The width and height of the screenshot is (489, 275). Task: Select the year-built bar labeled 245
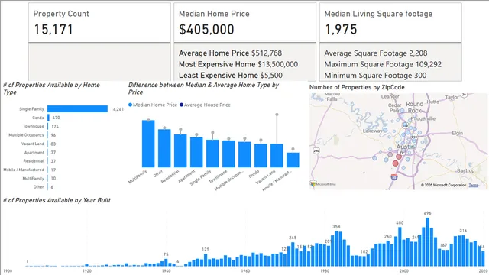(293, 254)
